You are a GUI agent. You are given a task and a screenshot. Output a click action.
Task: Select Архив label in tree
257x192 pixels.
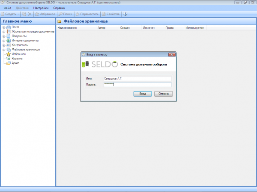click(x=15, y=63)
